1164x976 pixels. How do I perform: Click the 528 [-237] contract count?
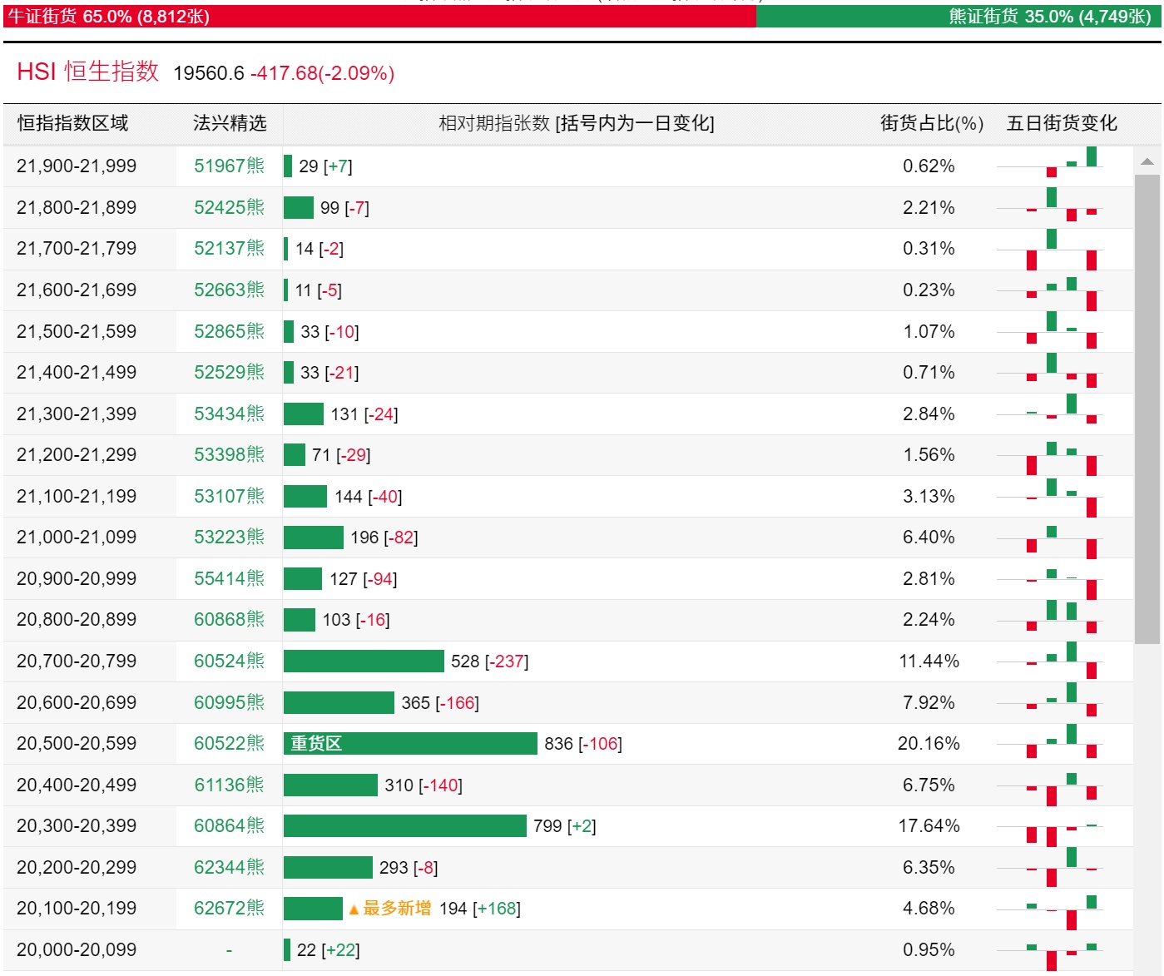pos(490,661)
